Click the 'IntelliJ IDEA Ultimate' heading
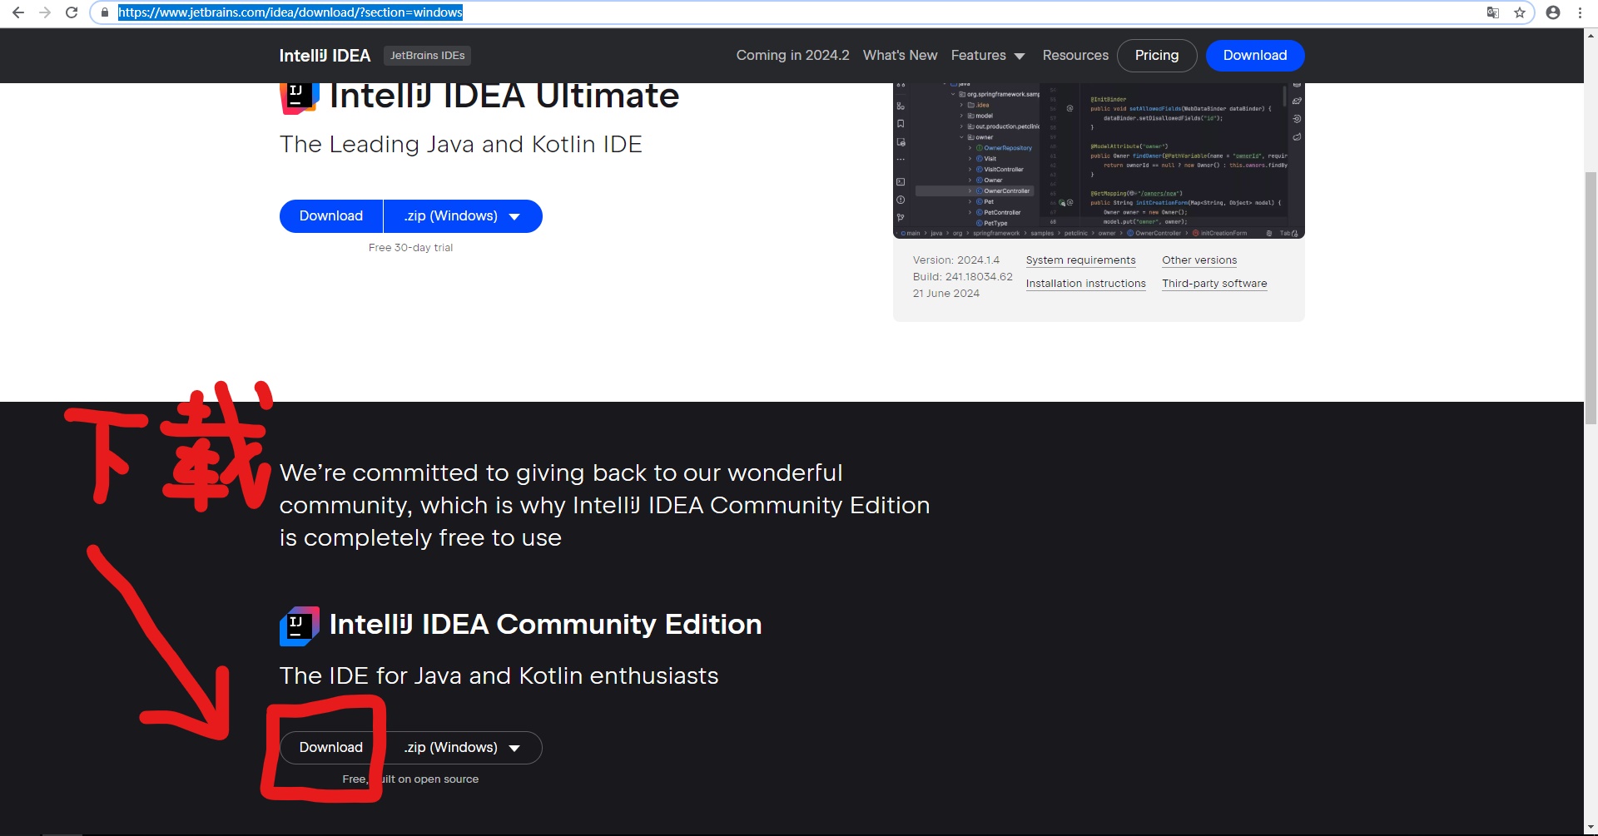 [504, 97]
